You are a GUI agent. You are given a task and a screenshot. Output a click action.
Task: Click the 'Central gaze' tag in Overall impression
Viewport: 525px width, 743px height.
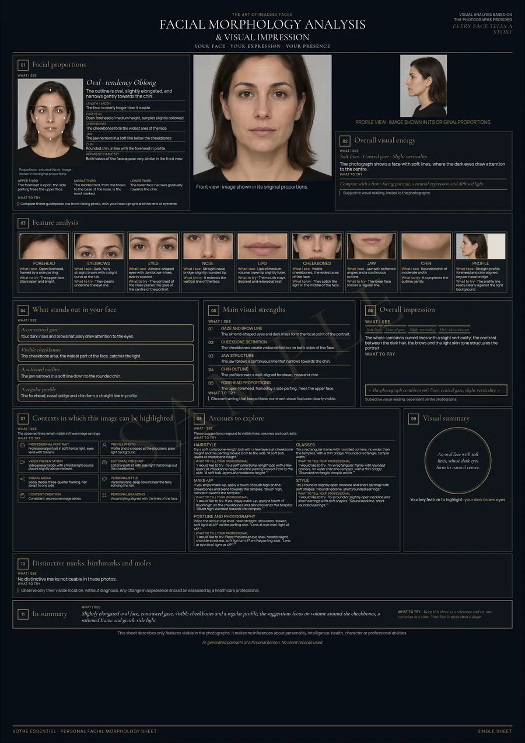[x=395, y=330]
